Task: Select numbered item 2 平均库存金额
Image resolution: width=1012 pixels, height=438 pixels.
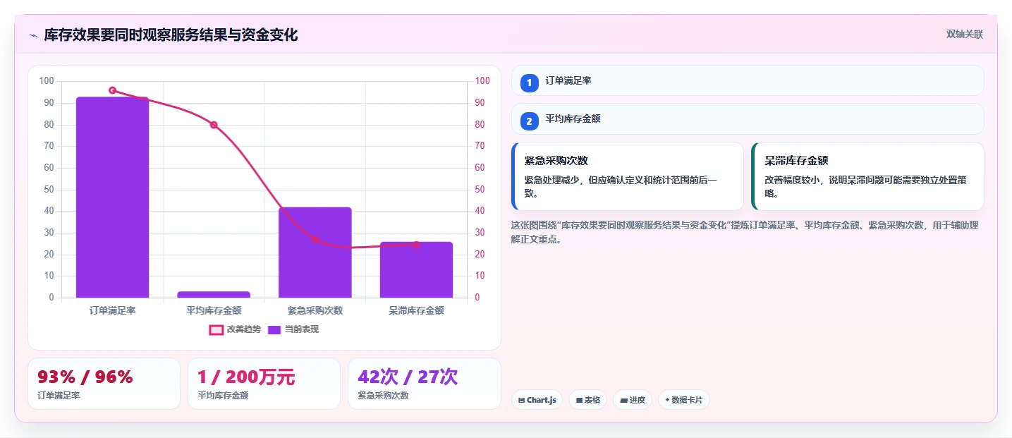Action: coord(748,118)
